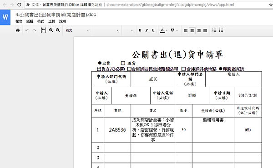Click the 數量 column header
273x168 pixels.
183,111
